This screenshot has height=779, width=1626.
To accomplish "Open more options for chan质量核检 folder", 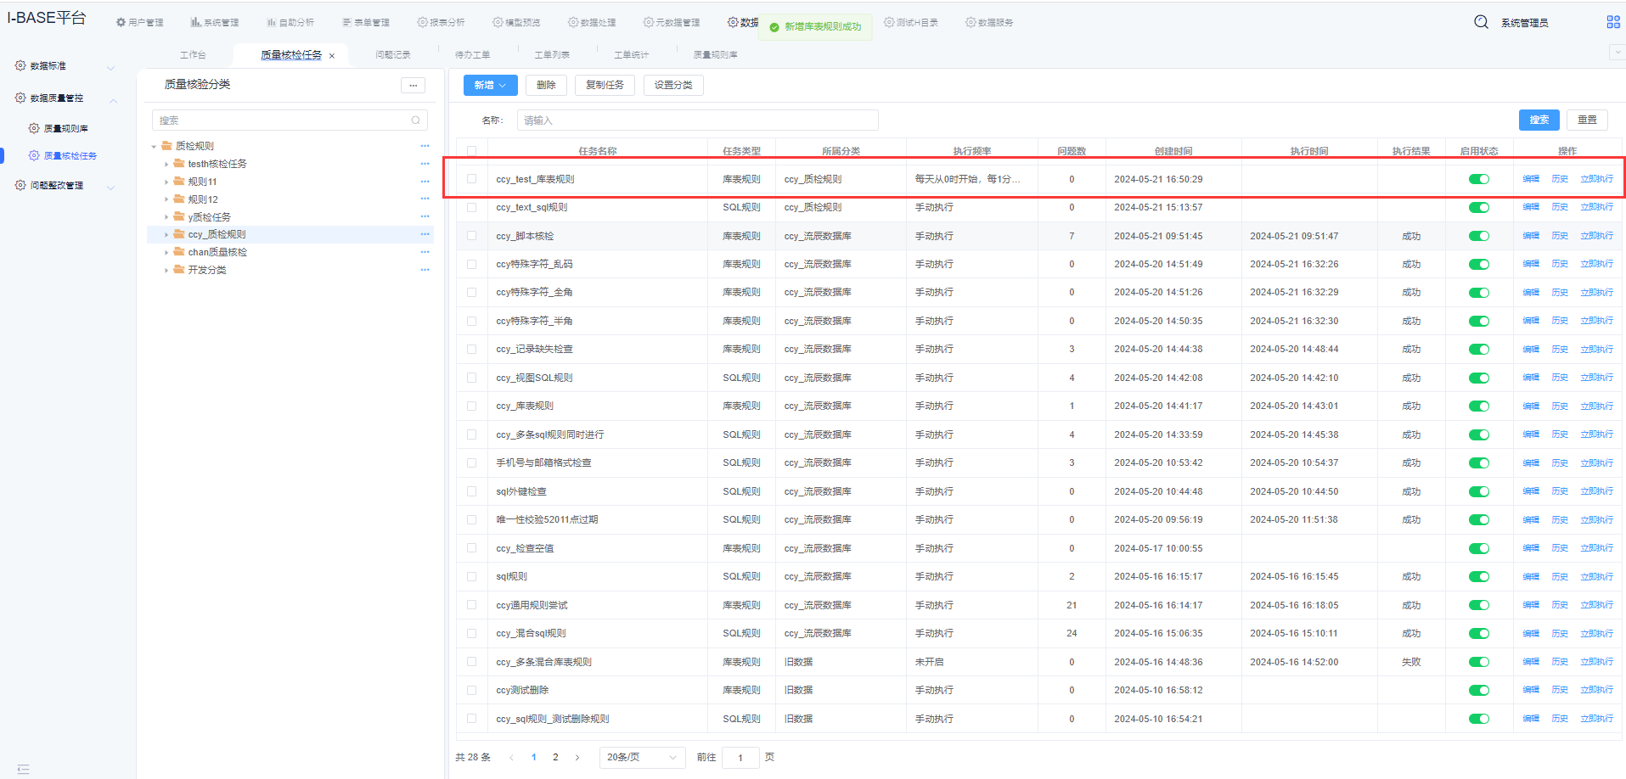I will click(x=425, y=252).
